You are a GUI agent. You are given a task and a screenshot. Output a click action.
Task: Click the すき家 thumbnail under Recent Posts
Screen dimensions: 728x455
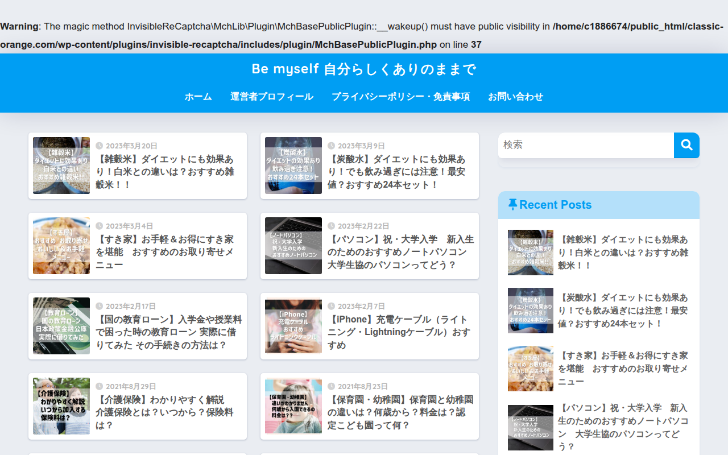coord(531,369)
